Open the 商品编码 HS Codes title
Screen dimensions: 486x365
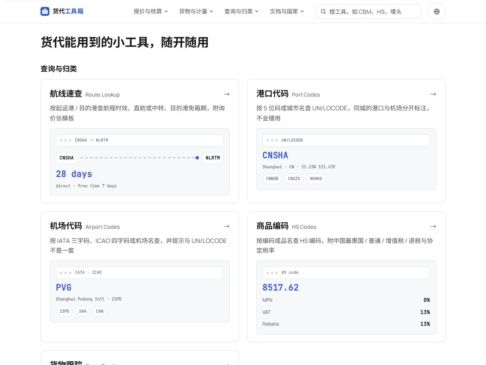tap(286, 226)
